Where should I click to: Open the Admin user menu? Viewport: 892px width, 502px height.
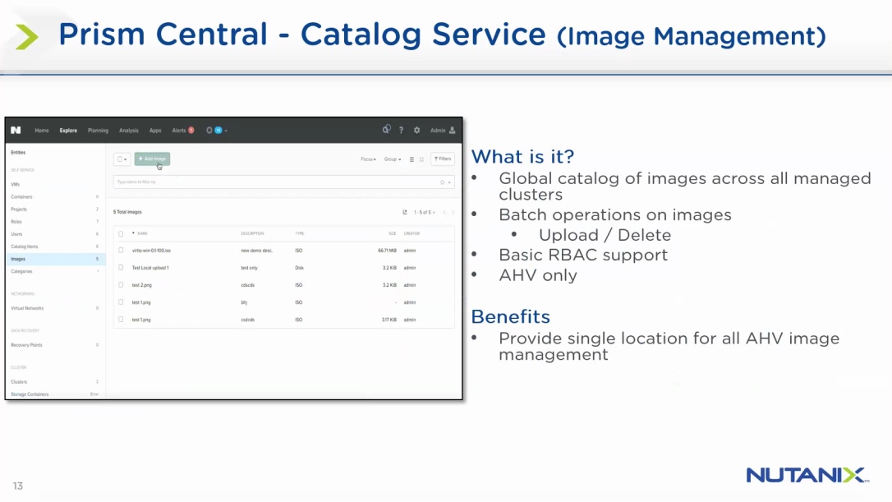tap(443, 130)
